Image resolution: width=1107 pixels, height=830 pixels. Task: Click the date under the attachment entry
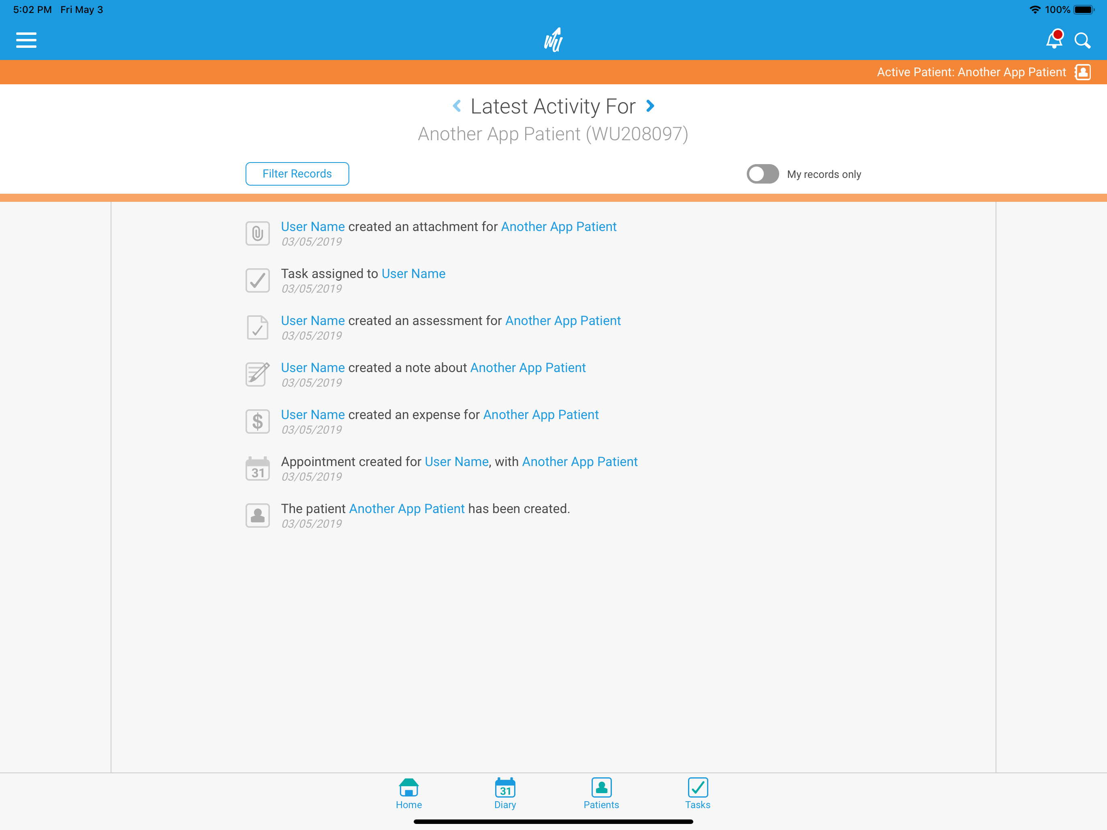pos(311,242)
